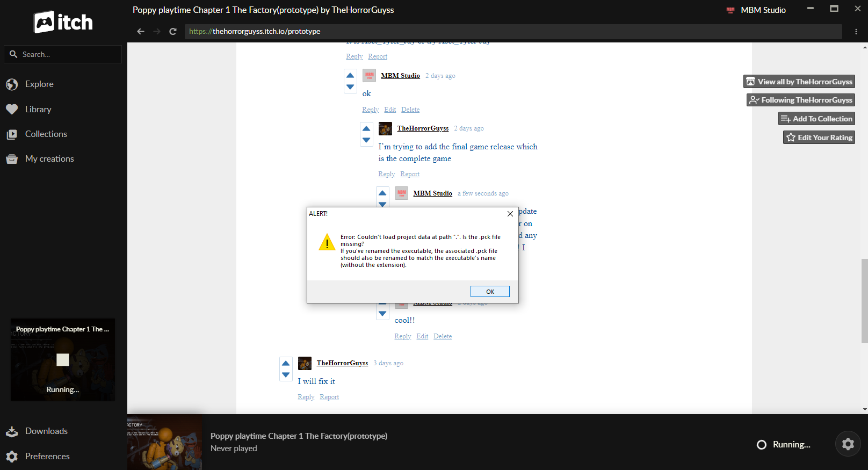Screen dimensions: 868x470
Task: Click the warning icon in ALERT dialog
Action: pos(327,243)
